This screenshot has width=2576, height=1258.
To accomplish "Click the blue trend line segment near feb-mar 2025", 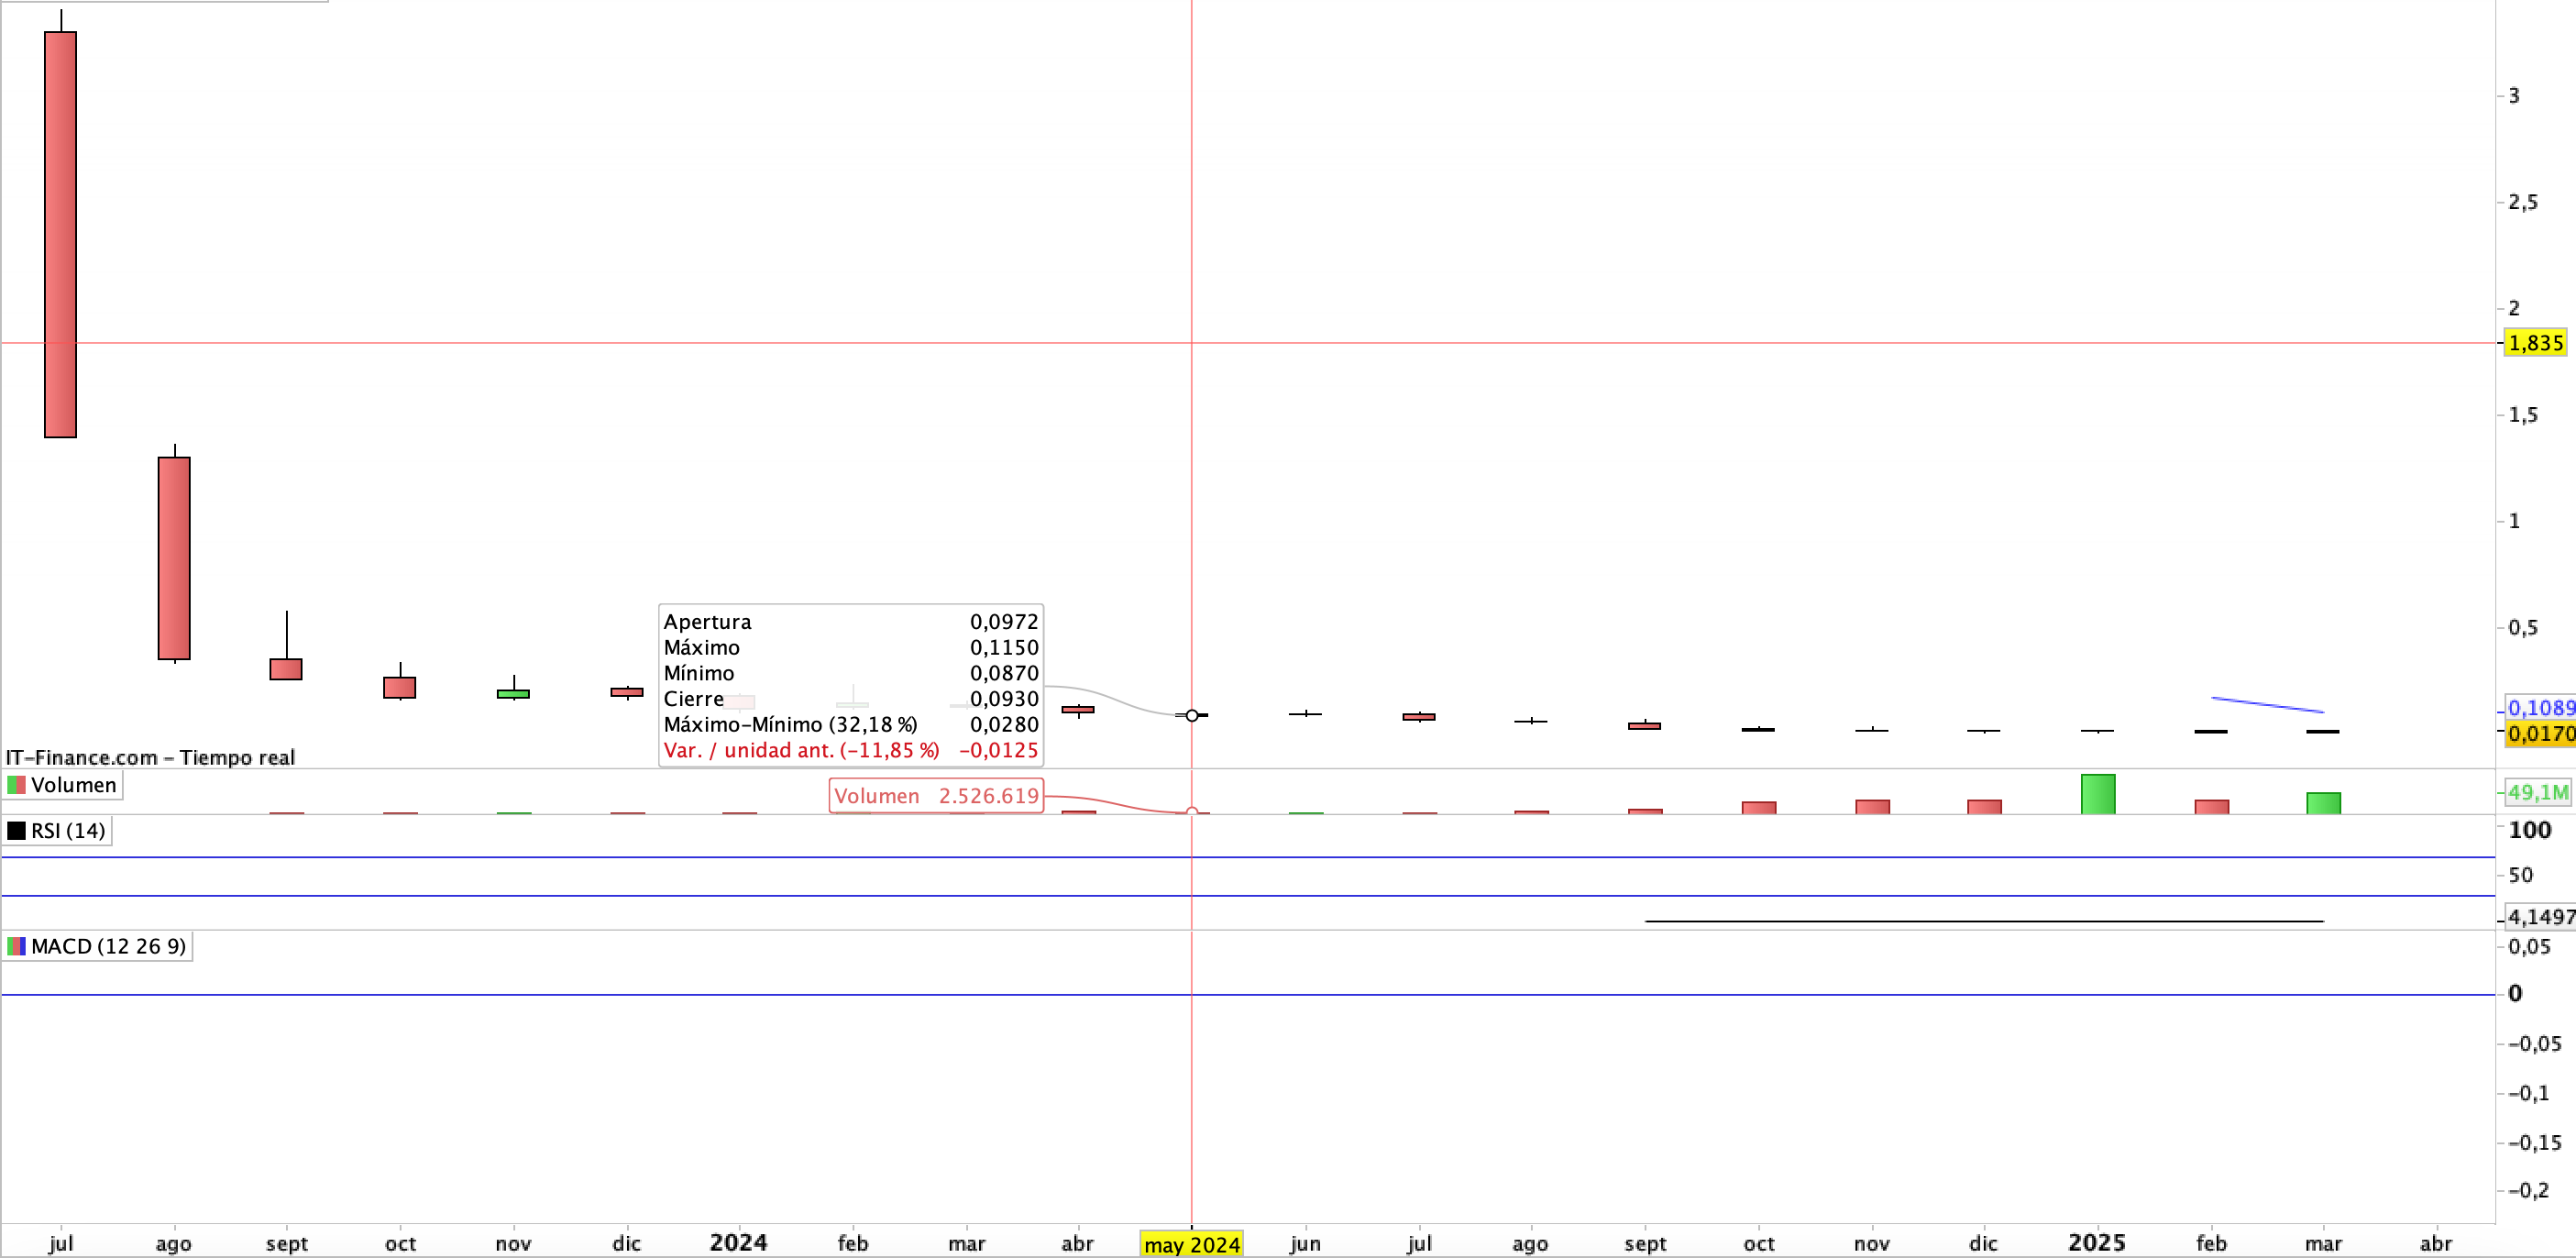I will (x=2267, y=705).
